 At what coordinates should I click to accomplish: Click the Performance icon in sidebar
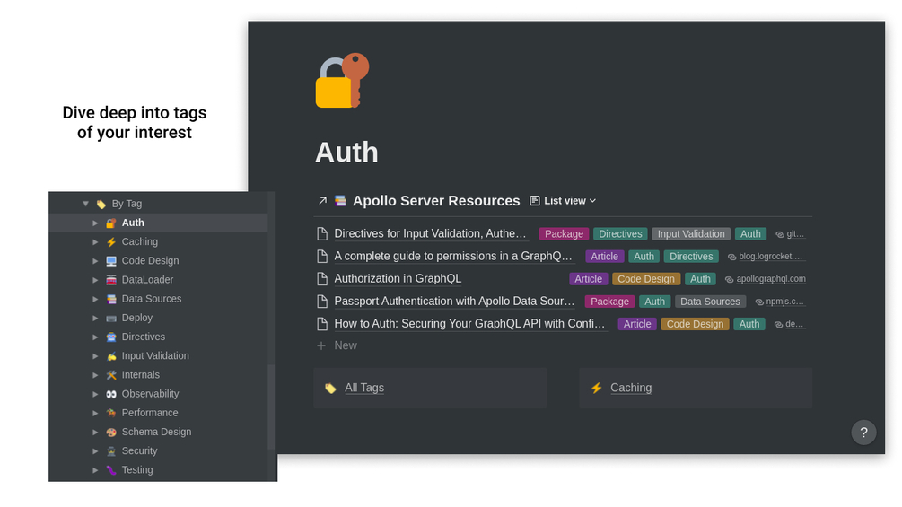coord(111,413)
